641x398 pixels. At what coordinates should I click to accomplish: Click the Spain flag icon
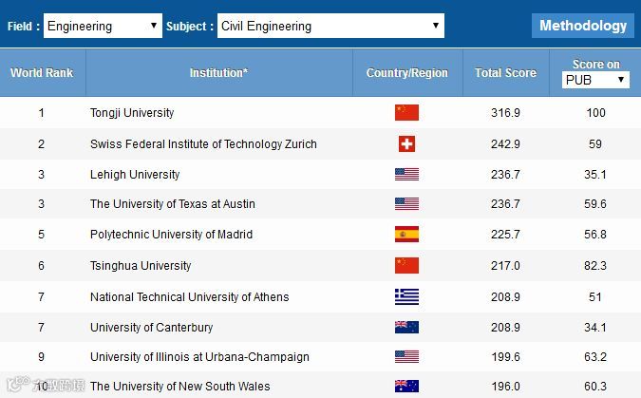406,235
